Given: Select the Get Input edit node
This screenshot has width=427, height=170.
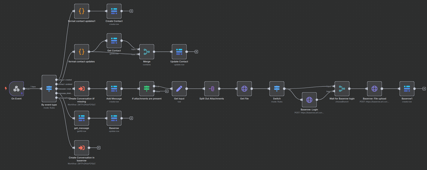Looking at the screenshot, I should click(x=179, y=89).
